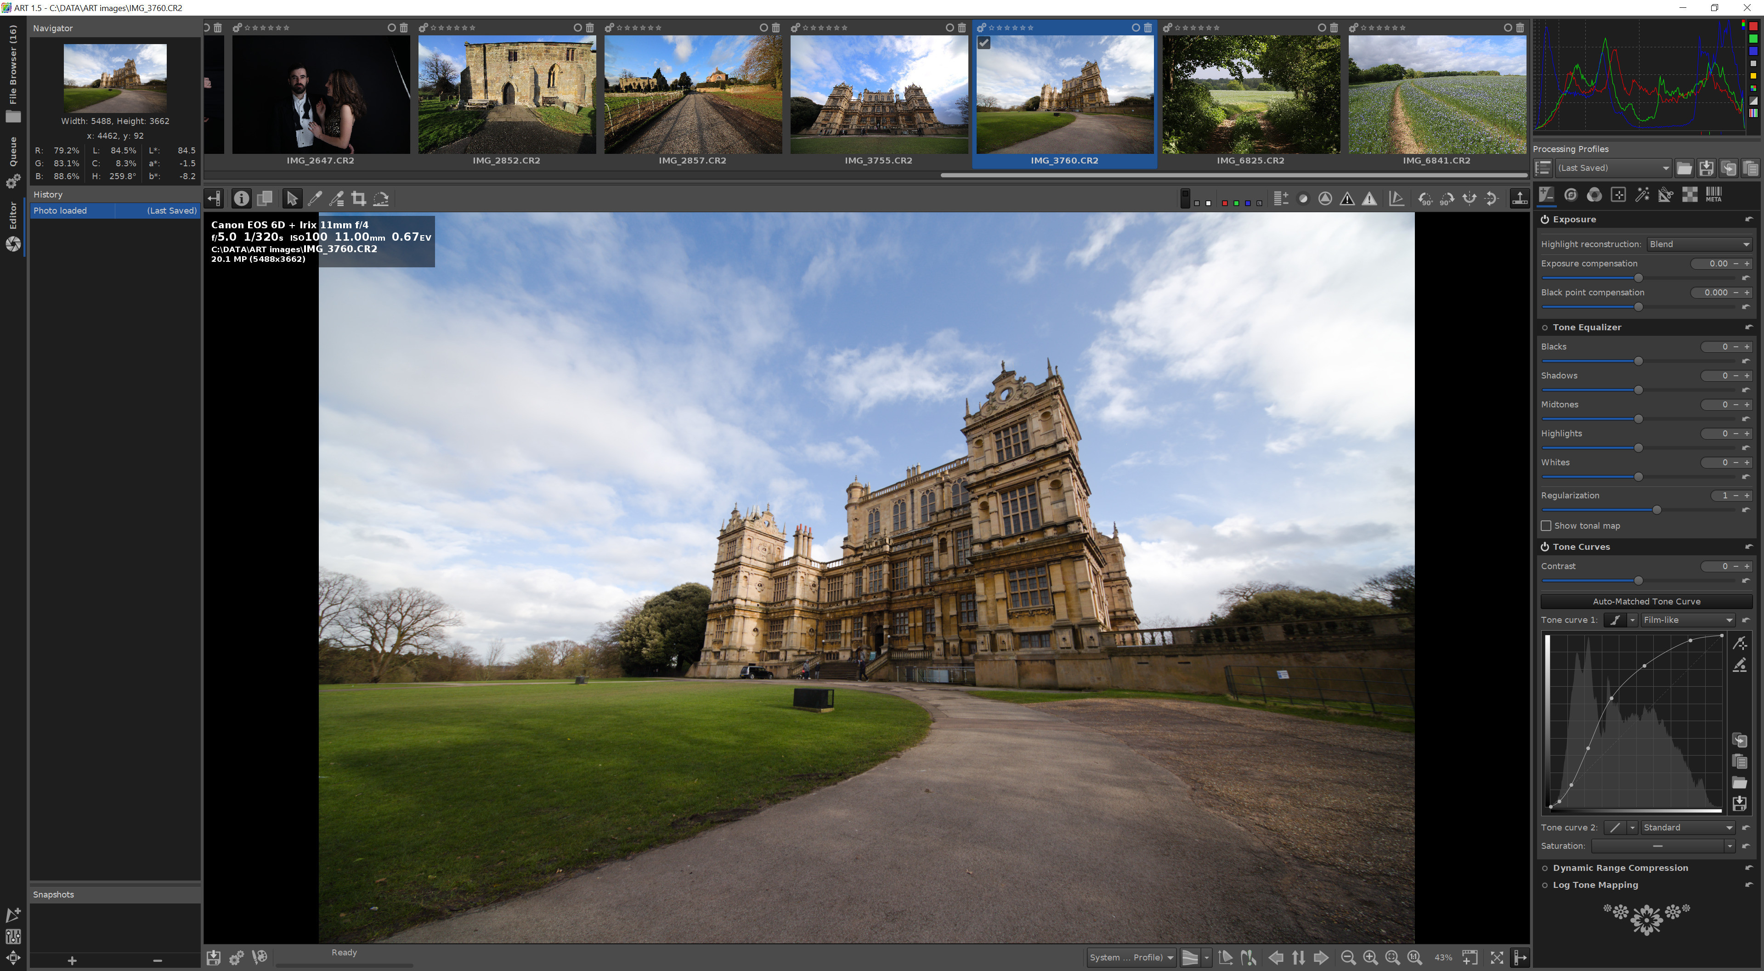This screenshot has height=971, width=1764.
Task: Open the Color tab with overlapping circles
Action: pyautogui.click(x=1594, y=195)
